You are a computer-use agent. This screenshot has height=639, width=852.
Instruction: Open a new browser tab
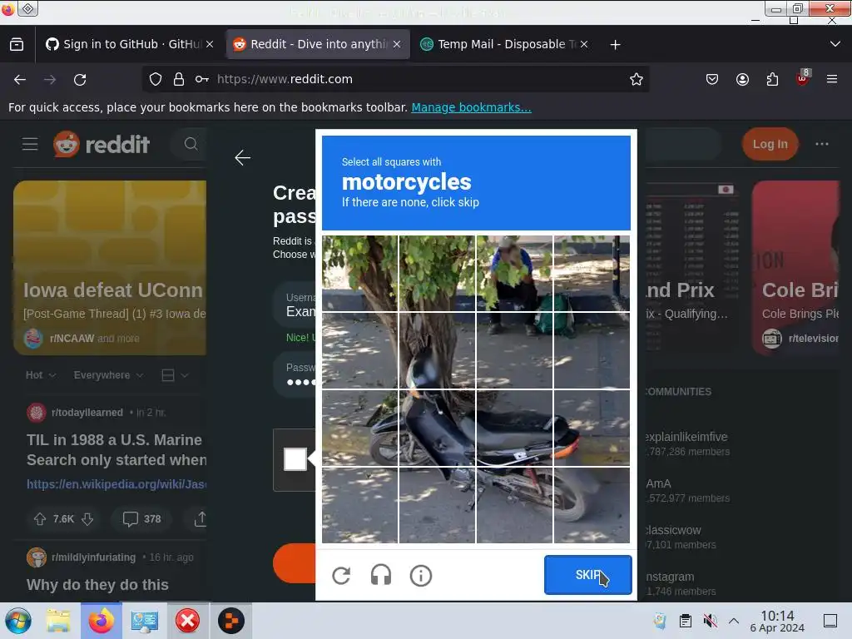pyautogui.click(x=615, y=45)
